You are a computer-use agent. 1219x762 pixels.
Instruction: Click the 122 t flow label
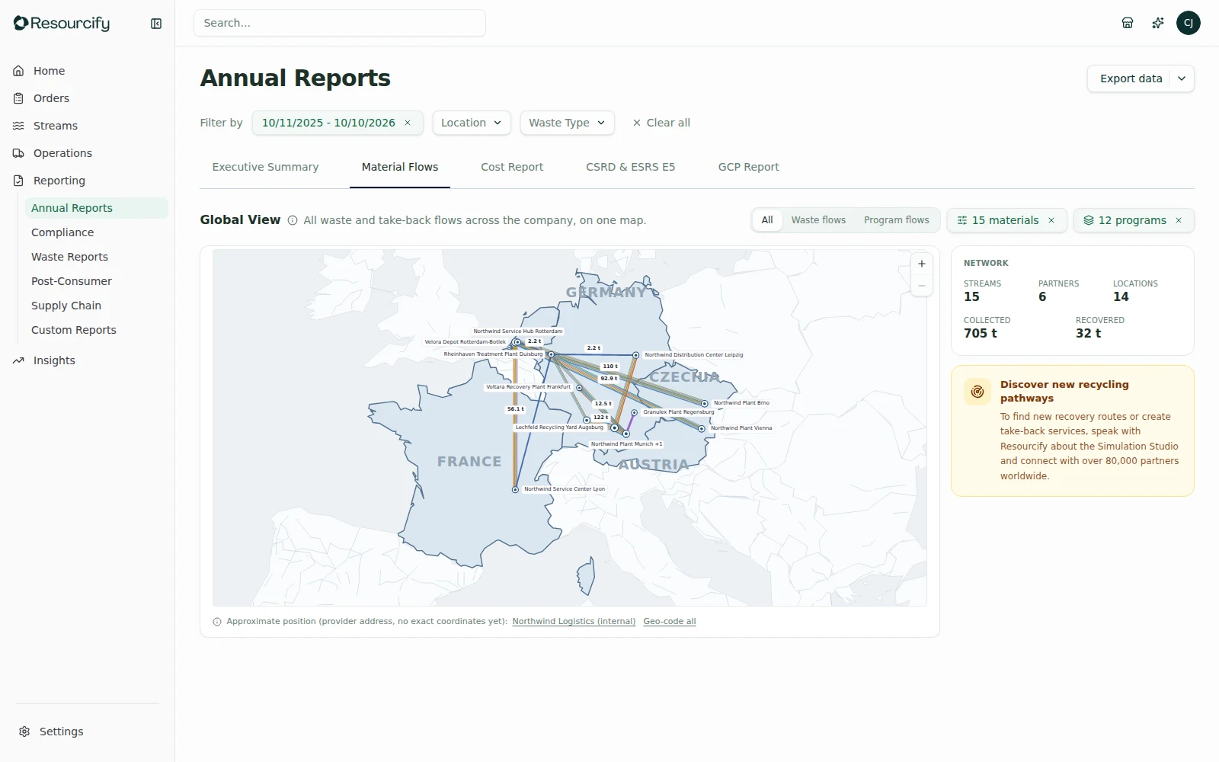click(600, 418)
